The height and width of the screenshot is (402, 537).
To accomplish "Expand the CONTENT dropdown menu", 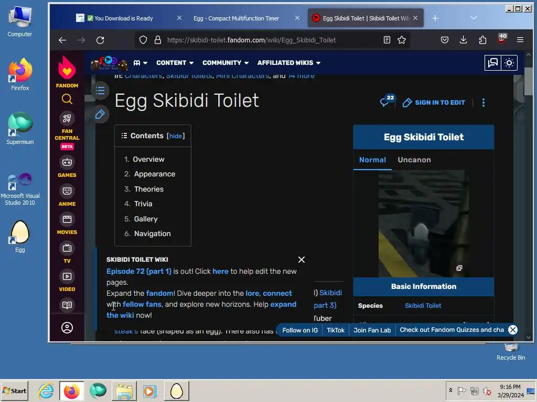I will tap(175, 63).
